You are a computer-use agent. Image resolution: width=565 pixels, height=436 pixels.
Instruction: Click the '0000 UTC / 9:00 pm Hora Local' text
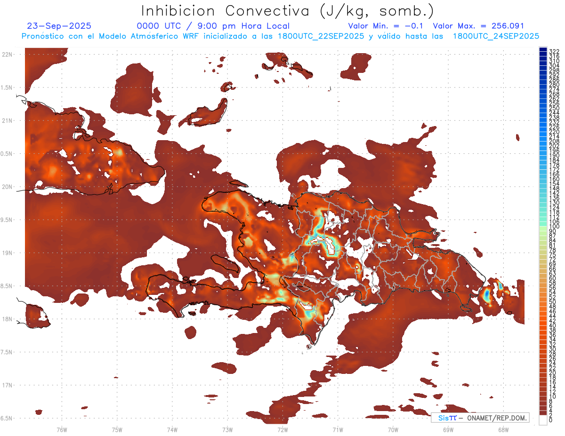pos(213,26)
